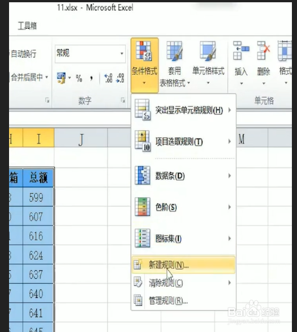Select 项目选取规则(T) menu item

183,142
